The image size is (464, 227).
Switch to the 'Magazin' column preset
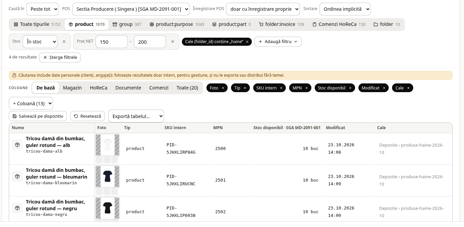[72, 88]
